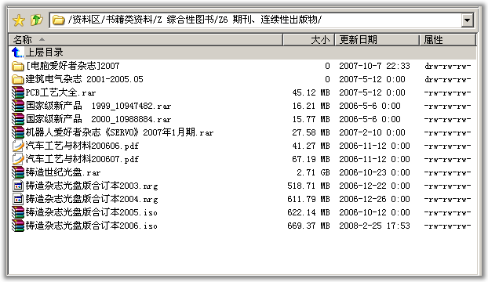The height and width of the screenshot is (282, 488).
Task: Click folder icon of [电脑爱好者杂志]2007
Action: tap(18, 66)
